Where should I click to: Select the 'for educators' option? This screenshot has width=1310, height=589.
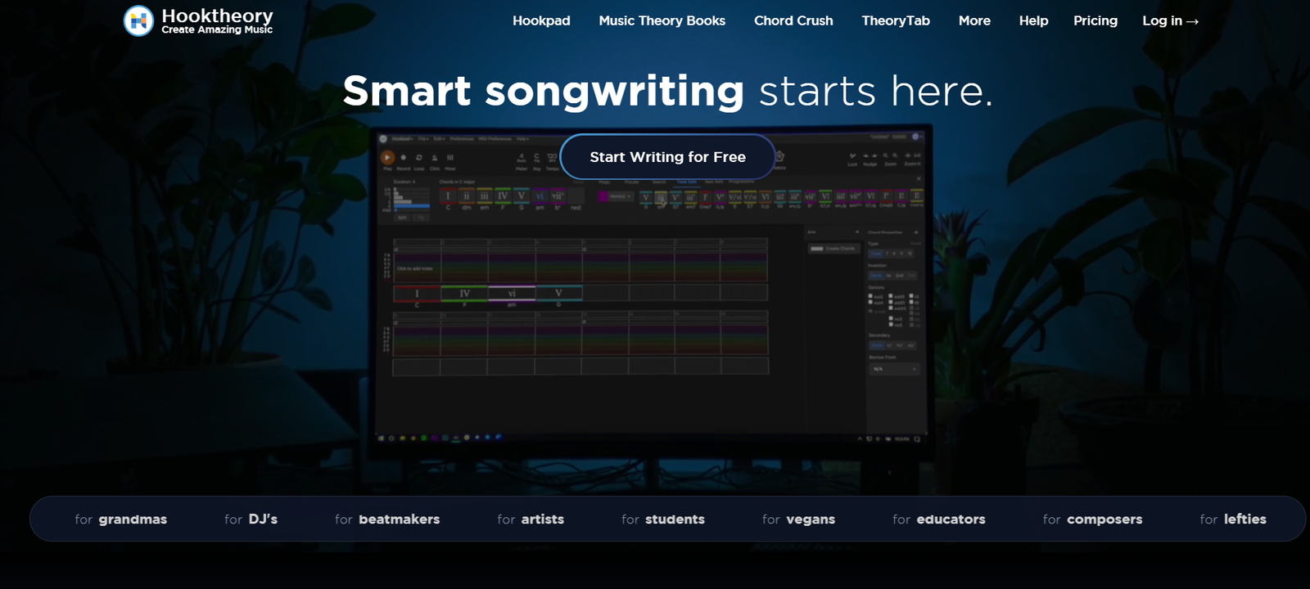pyautogui.click(x=939, y=519)
